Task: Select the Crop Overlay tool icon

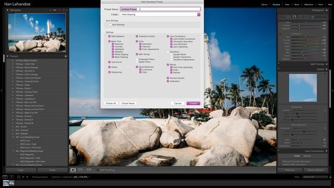Action: click(282, 17)
